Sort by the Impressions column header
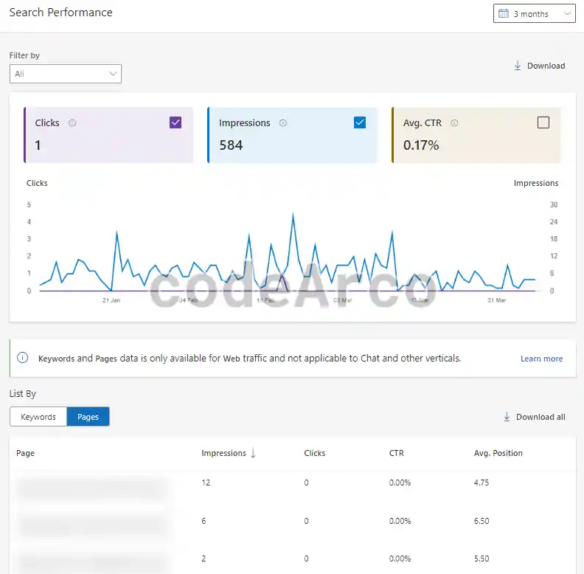 [224, 453]
